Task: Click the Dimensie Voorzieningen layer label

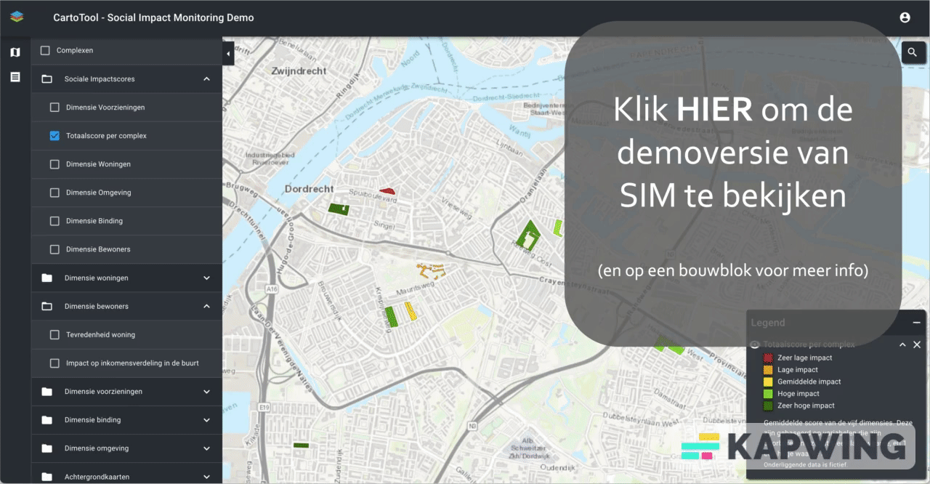Action: point(105,108)
